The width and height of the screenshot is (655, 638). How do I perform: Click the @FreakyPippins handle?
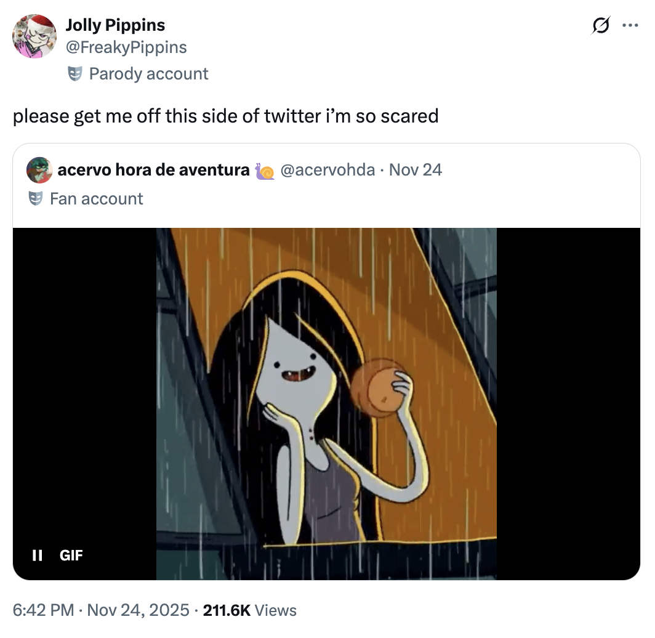pos(126,47)
